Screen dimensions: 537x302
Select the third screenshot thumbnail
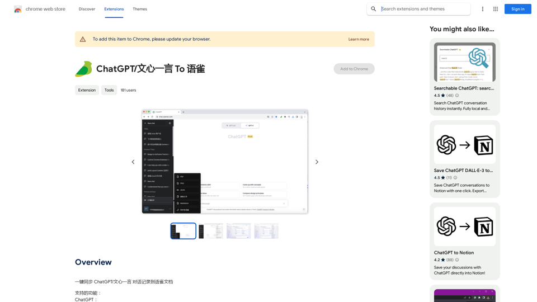(239, 231)
